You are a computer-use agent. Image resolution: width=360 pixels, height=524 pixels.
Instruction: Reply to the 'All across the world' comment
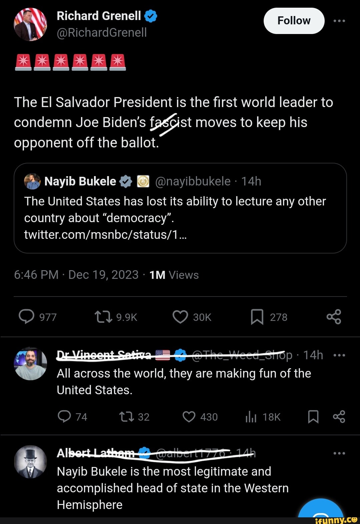(64, 417)
